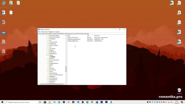
Task: Click the tree vertical scrollbar thumb
Action: (66, 69)
